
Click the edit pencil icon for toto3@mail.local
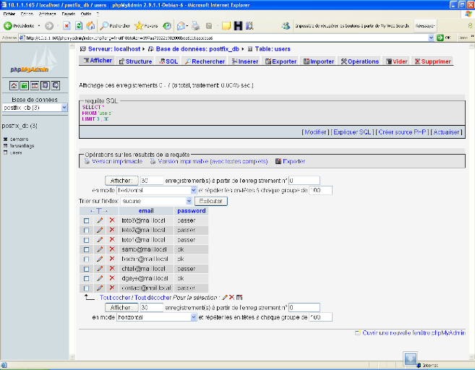coord(100,220)
